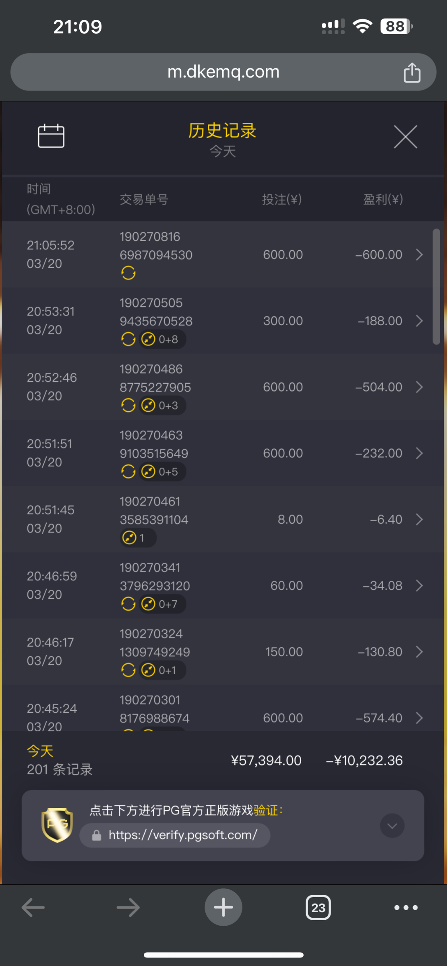
Task: Click the spin icon under the 21:05:52 record
Action: pyautogui.click(x=128, y=273)
